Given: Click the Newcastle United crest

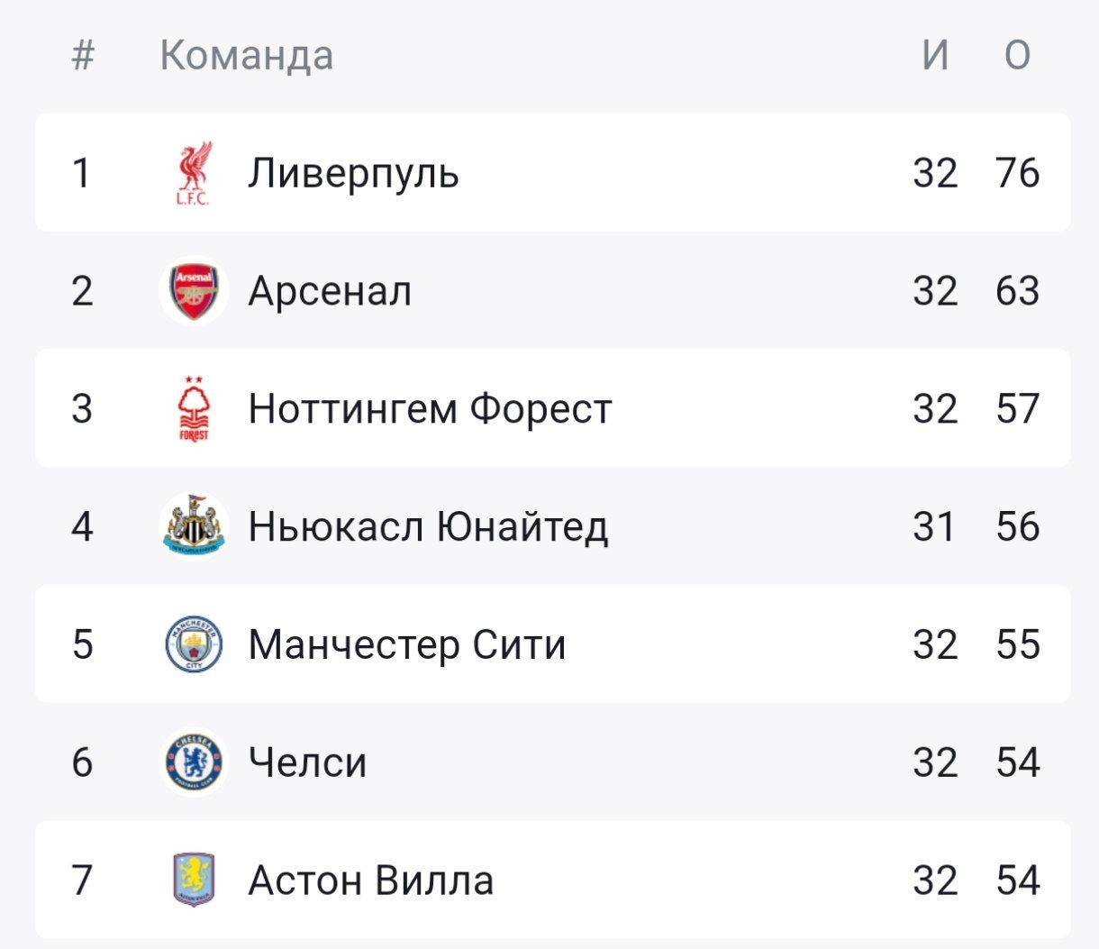Looking at the screenshot, I should click(193, 526).
